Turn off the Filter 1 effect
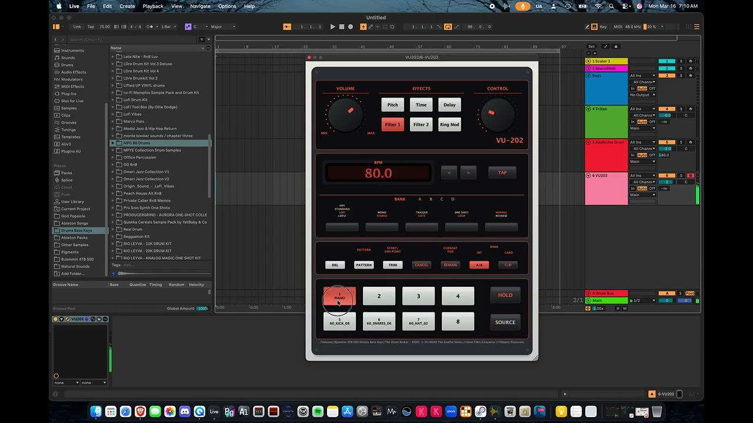Viewport: 753px width, 423px height. 392,125
